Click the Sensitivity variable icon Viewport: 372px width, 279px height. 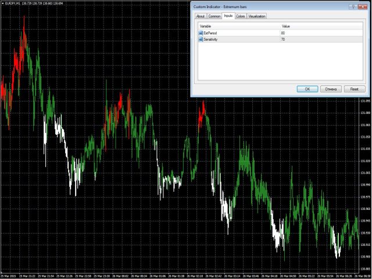point(201,39)
